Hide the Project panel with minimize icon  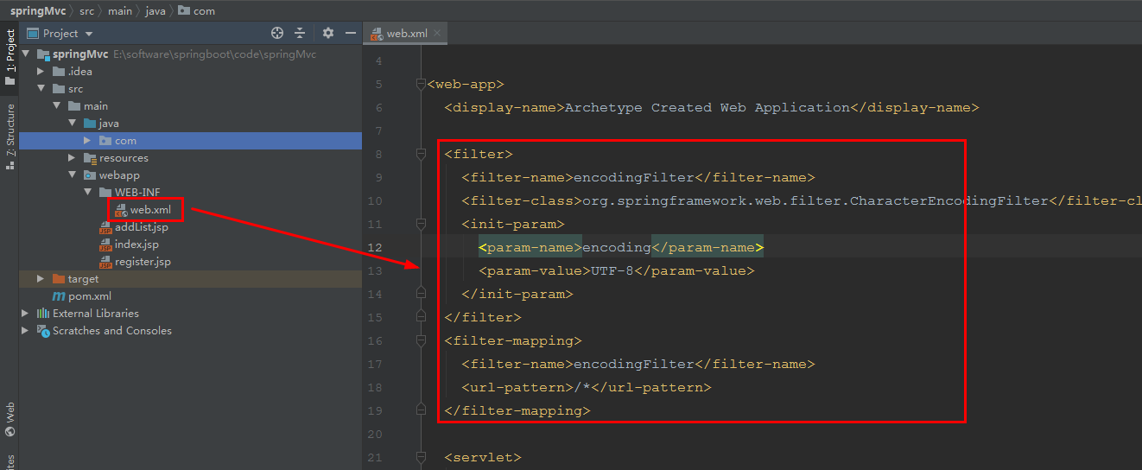pos(351,34)
